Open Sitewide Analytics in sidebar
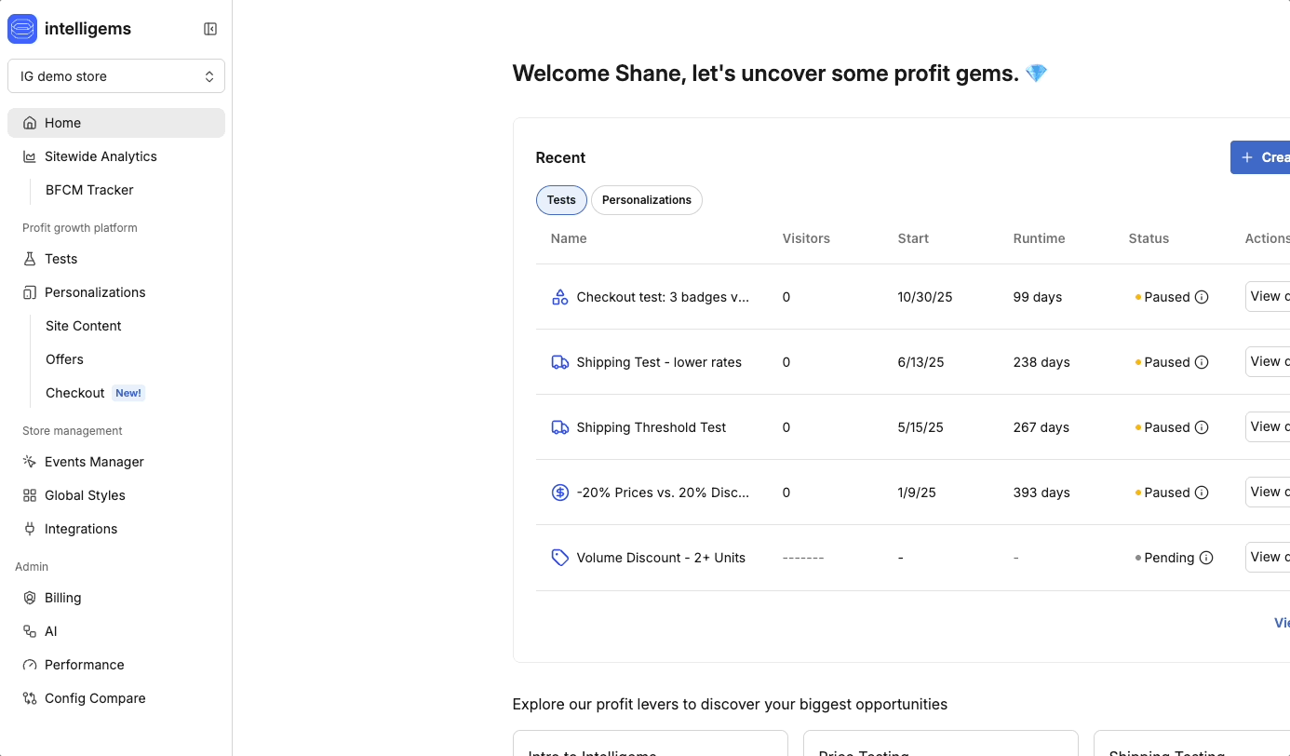Screen dimensions: 1290x756 coord(101,156)
